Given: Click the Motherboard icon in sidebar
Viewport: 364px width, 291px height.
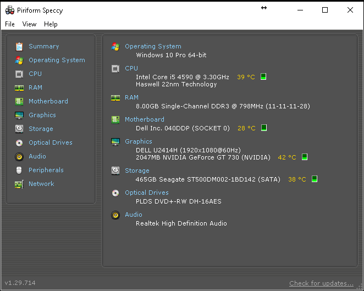Looking at the screenshot, I should click(19, 101).
